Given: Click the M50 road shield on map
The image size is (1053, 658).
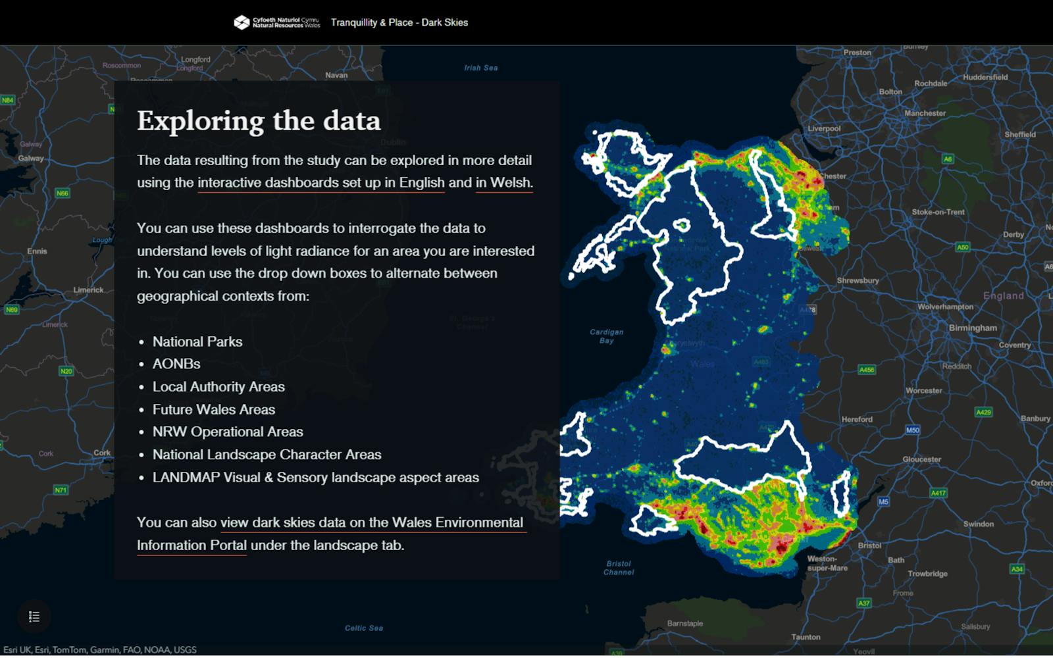Looking at the screenshot, I should (912, 430).
